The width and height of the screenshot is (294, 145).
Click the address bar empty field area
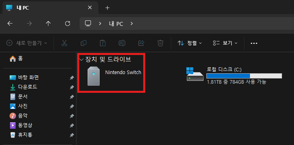pos(214,24)
